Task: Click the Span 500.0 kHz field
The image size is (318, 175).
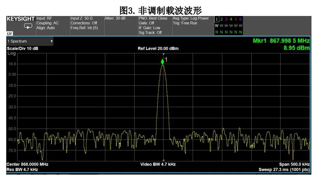Action: pyautogui.click(x=294, y=164)
